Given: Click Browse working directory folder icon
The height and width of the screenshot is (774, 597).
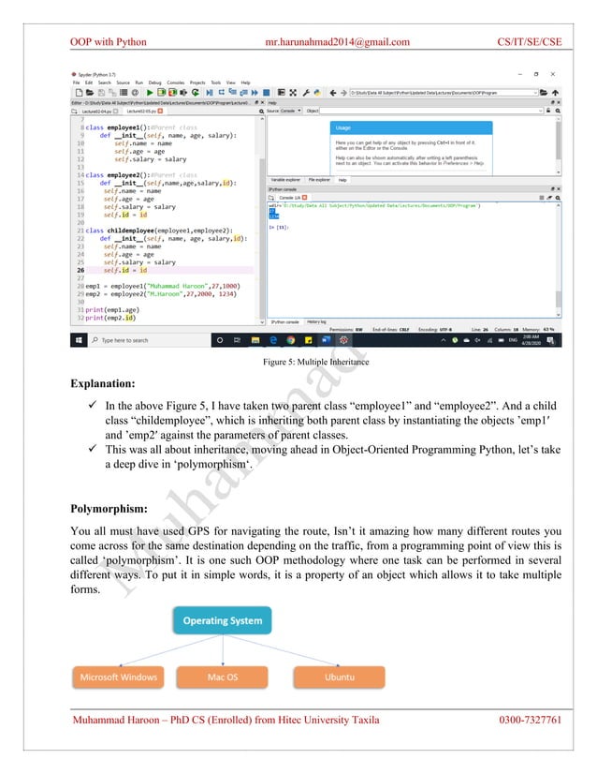Looking at the screenshot, I should 544,93.
